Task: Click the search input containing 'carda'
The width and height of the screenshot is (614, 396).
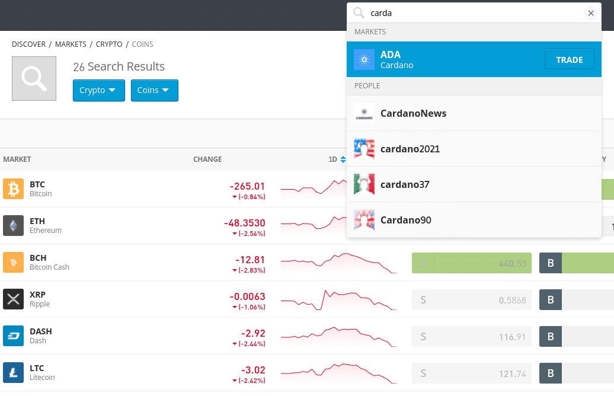Action: [x=474, y=13]
